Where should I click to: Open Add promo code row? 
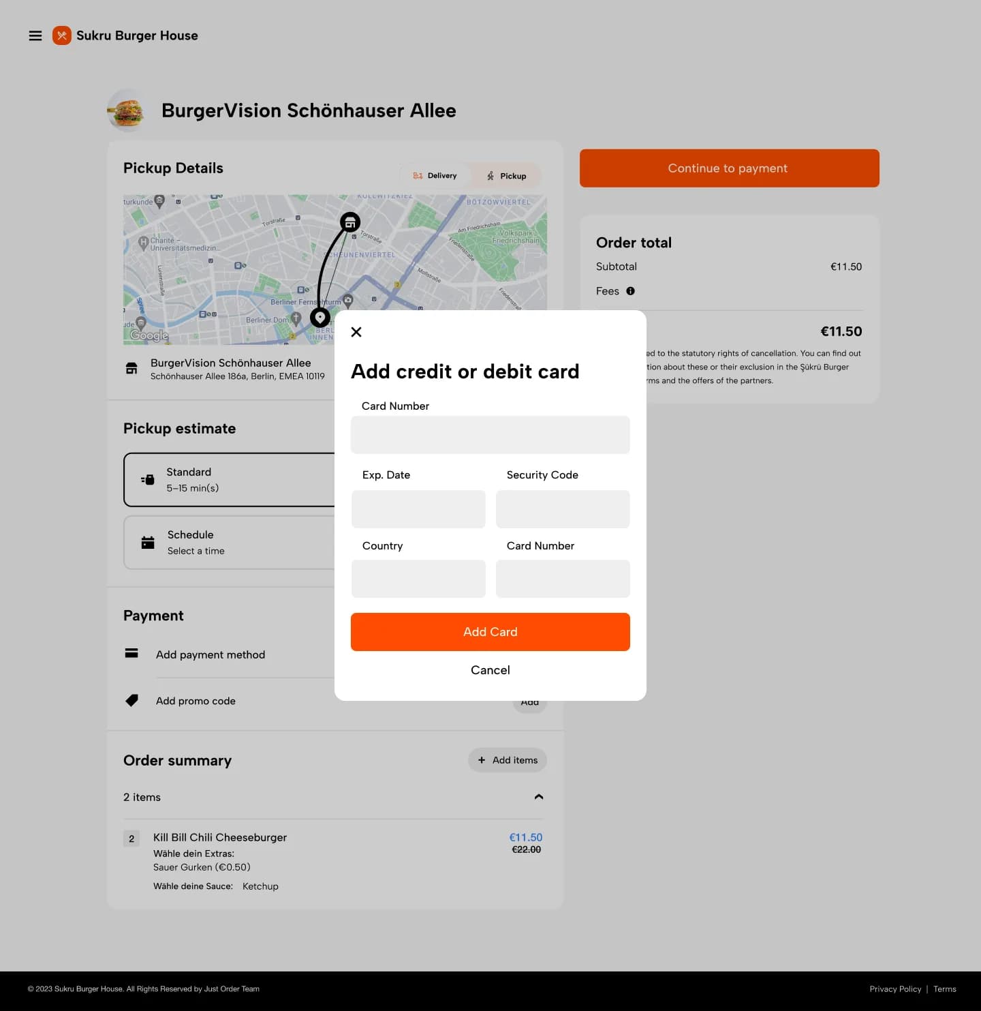coord(196,701)
